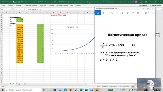Open the Вид ribbon tab
This screenshot has width=163, height=92.
72,5
